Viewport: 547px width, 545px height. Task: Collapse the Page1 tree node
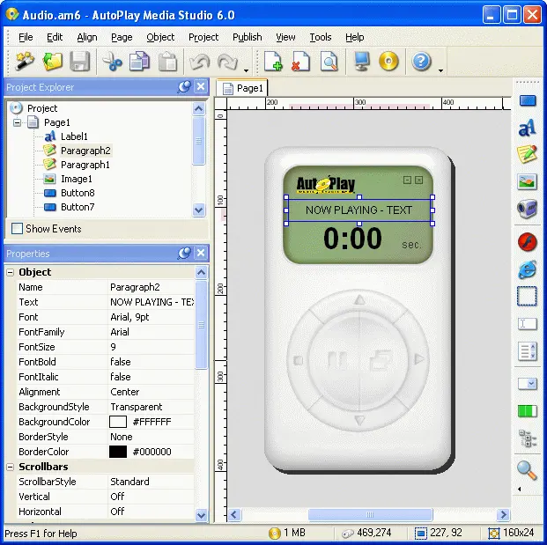tap(17, 122)
